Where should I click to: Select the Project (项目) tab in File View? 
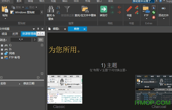click(x=4, y=34)
